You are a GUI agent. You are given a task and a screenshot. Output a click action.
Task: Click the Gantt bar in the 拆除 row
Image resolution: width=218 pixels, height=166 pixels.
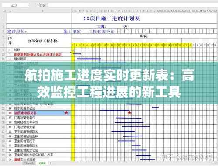click(74, 50)
